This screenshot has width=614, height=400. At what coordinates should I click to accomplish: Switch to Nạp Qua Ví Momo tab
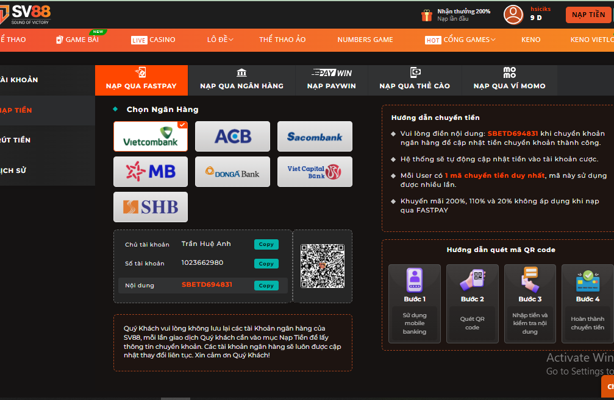[x=510, y=80]
